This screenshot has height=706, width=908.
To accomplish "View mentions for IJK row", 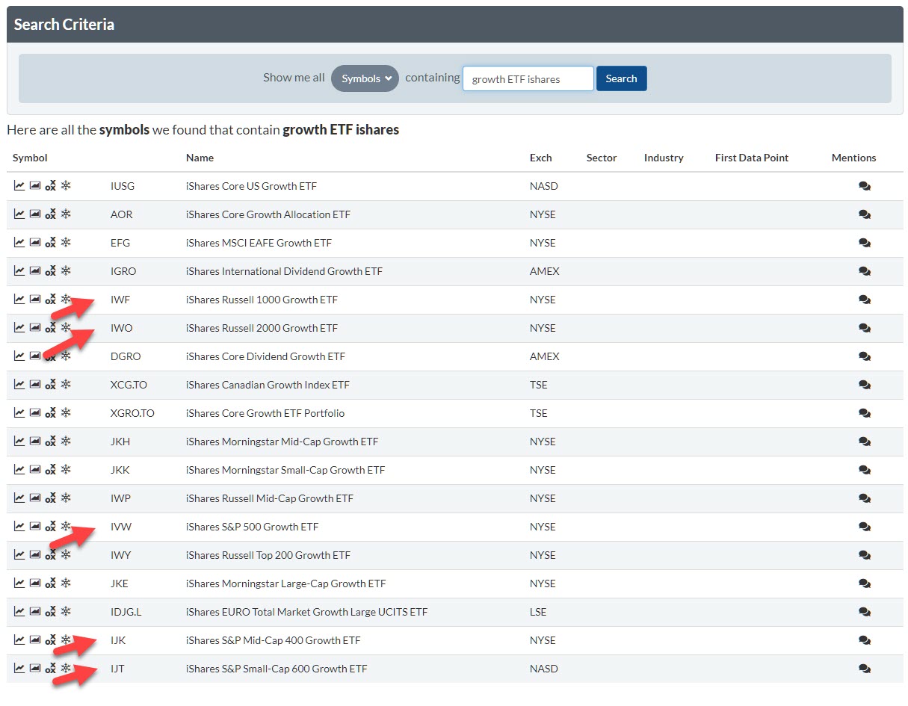I will 865,640.
